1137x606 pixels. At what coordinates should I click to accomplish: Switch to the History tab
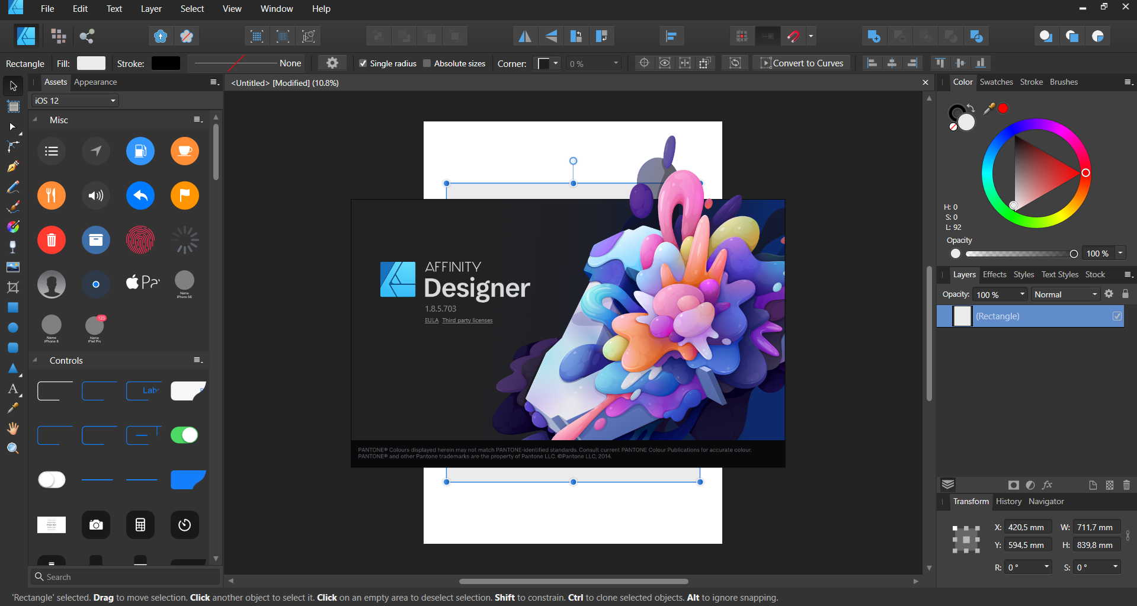click(1008, 502)
